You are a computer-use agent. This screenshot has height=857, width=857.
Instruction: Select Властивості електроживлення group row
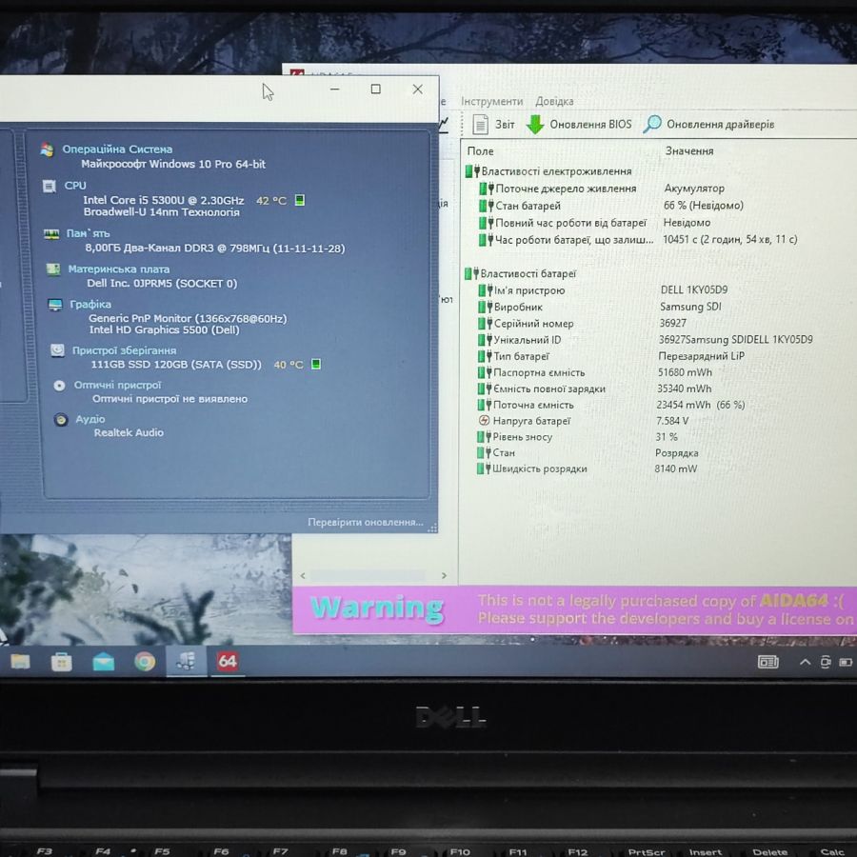548,171
